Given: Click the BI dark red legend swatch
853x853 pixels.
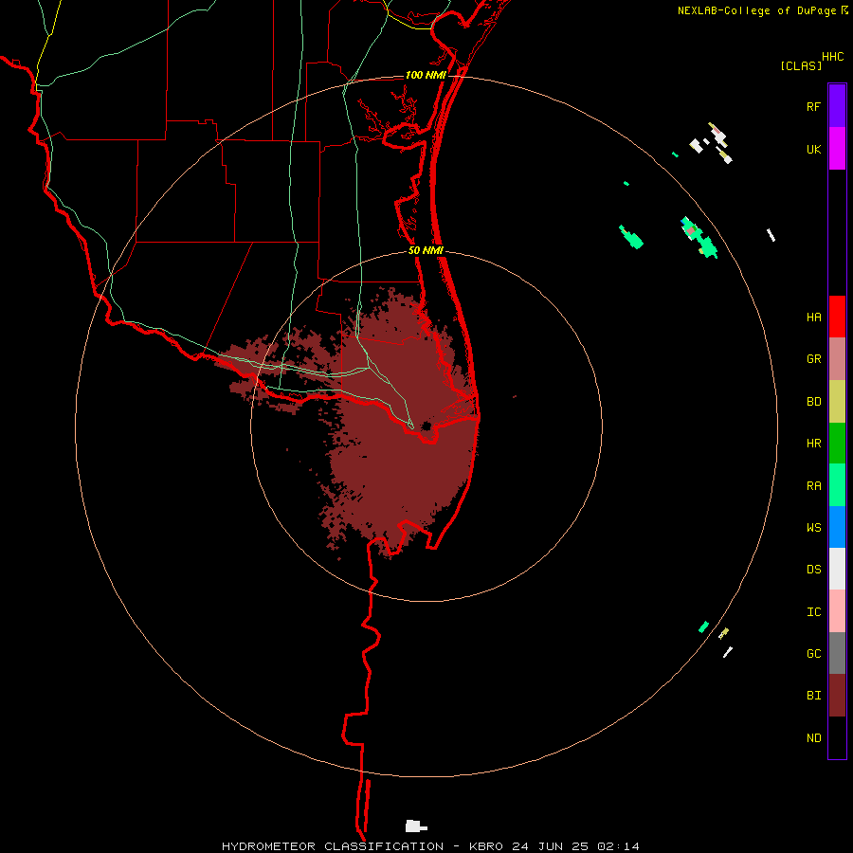Looking at the screenshot, I should point(837,696).
